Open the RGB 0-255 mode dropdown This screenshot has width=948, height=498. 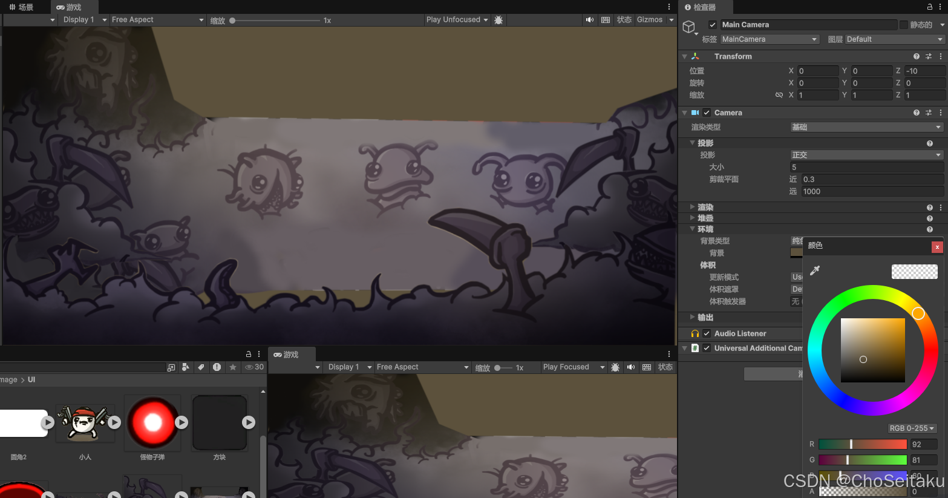(x=912, y=428)
